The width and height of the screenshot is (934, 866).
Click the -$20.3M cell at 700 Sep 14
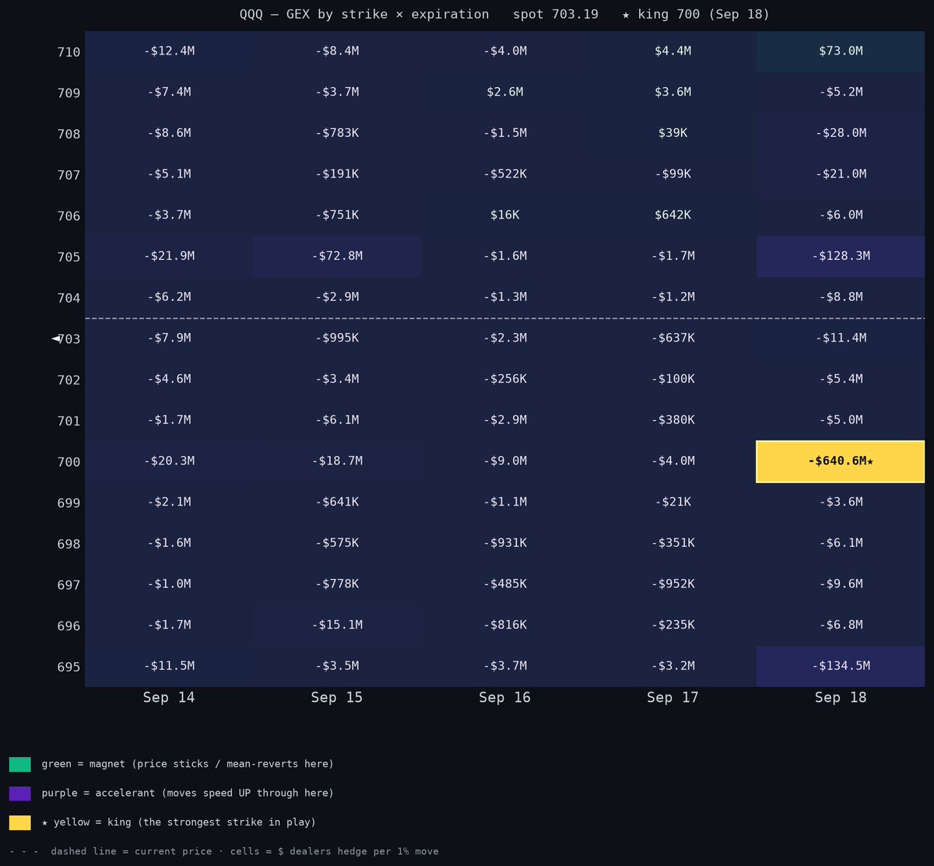[169, 461]
